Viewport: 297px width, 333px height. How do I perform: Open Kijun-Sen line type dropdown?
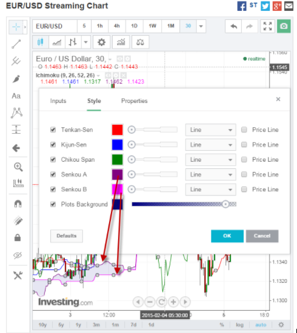[x=210, y=145]
